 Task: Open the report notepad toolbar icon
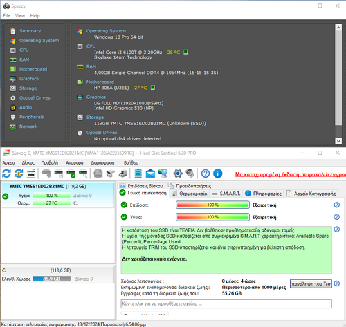point(138,174)
